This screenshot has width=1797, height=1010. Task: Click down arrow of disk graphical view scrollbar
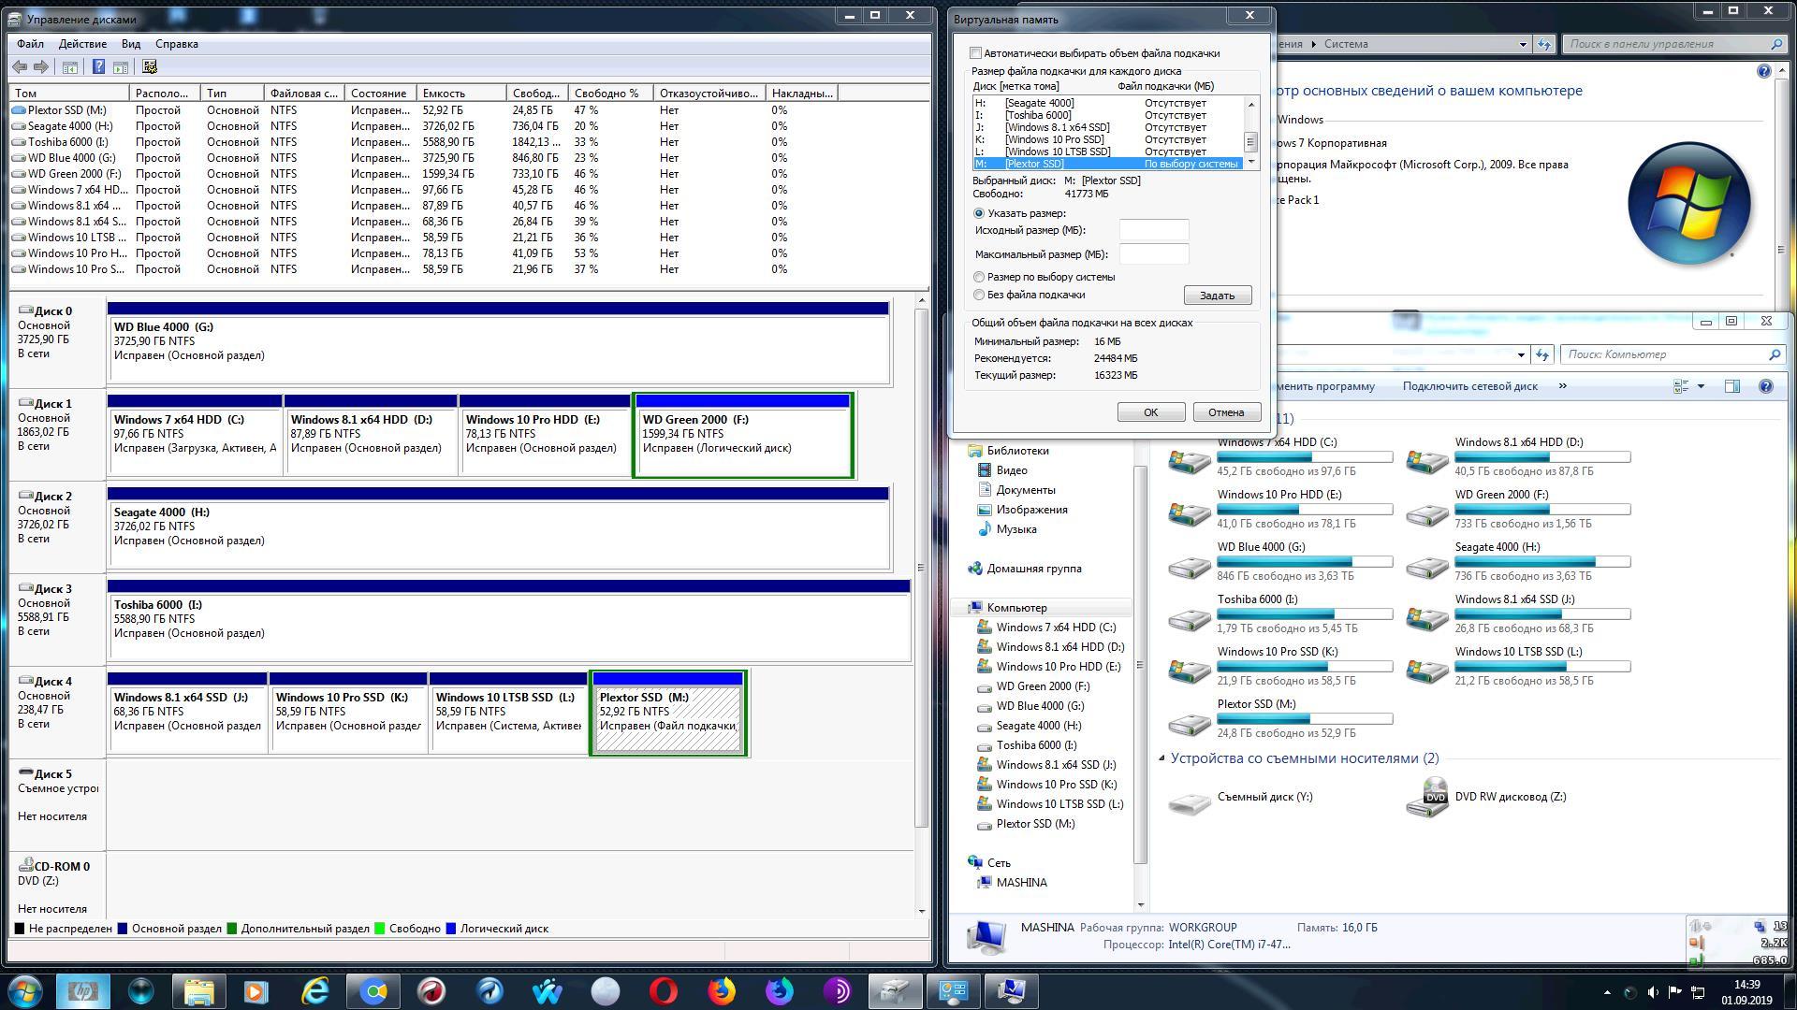click(922, 910)
